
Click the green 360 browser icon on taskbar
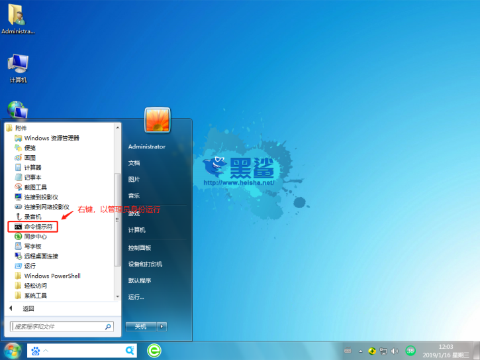coord(154,351)
